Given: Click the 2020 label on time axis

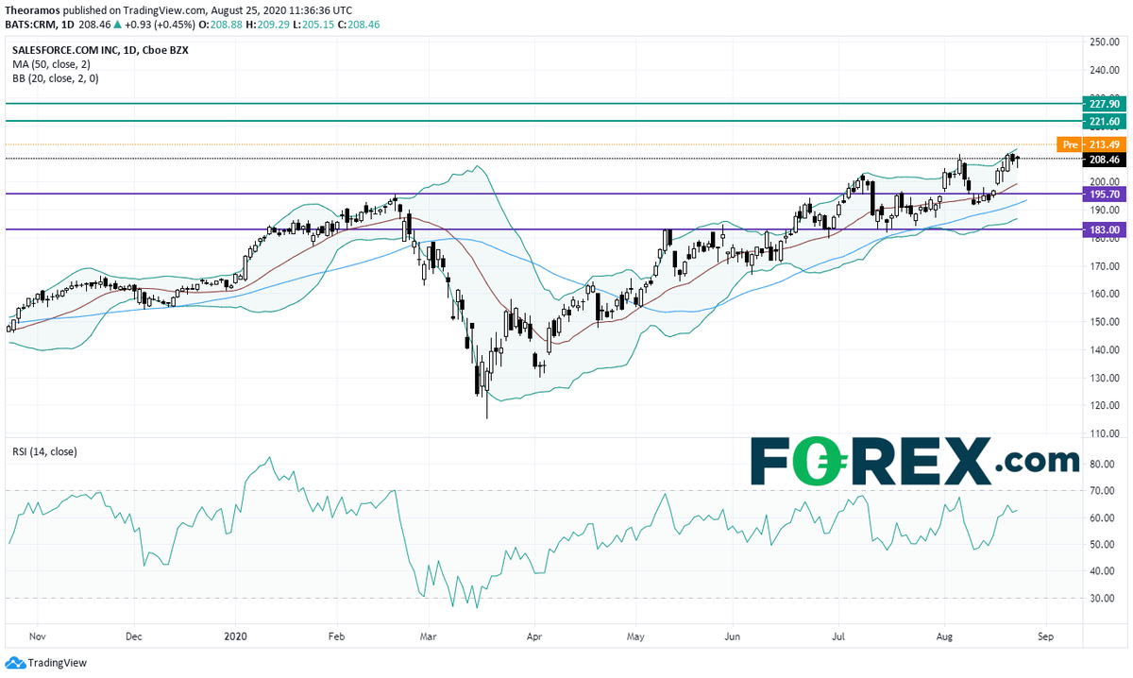Looking at the screenshot, I should pos(237,636).
